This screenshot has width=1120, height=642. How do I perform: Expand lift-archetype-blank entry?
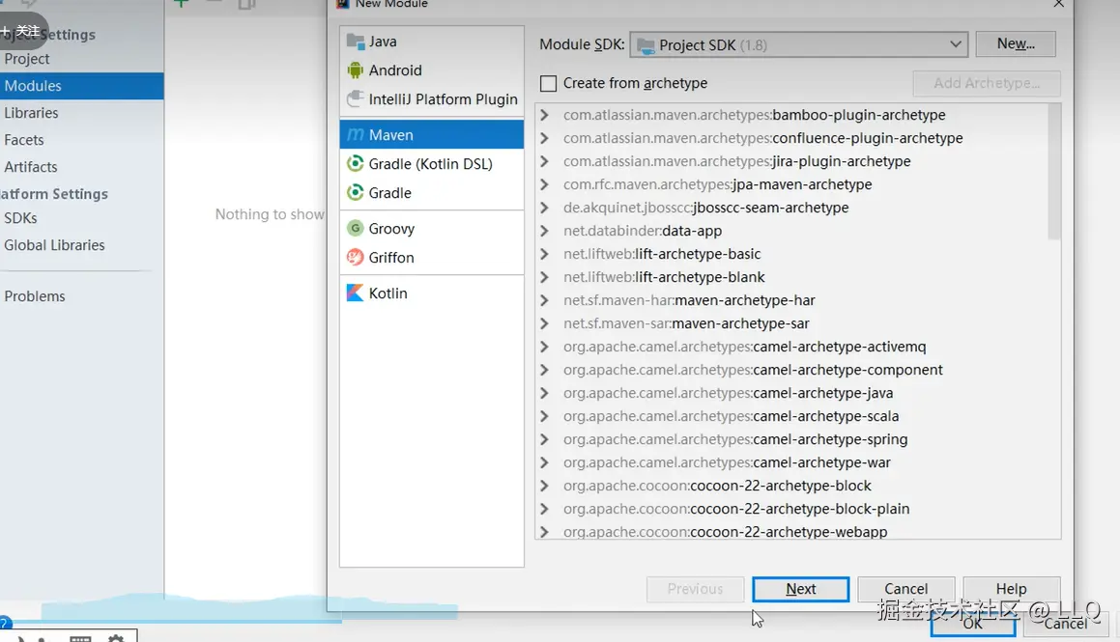click(544, 277)
